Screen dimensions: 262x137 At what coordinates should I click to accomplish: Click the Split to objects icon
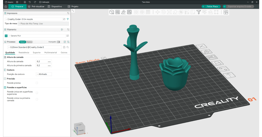(x=136, y=12)
